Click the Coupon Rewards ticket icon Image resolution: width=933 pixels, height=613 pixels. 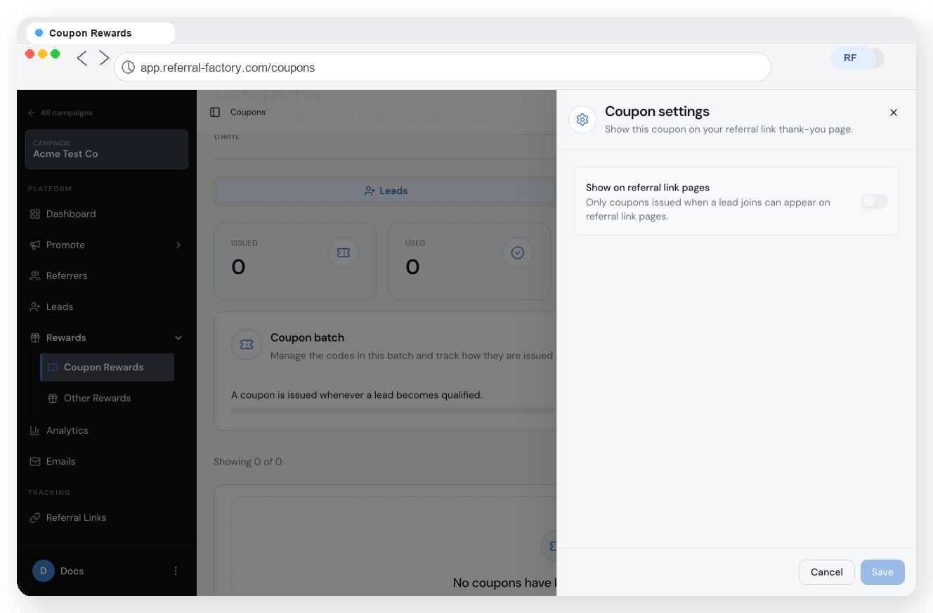pyautogui.click(x=53, y=367)
